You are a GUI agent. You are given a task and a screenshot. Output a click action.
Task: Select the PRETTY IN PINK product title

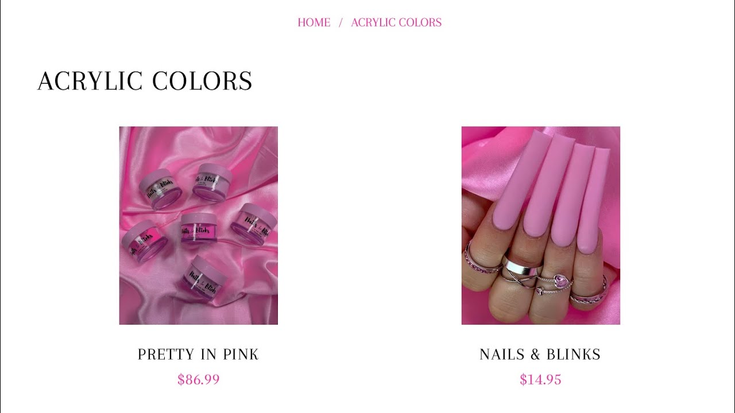point(198,354)
